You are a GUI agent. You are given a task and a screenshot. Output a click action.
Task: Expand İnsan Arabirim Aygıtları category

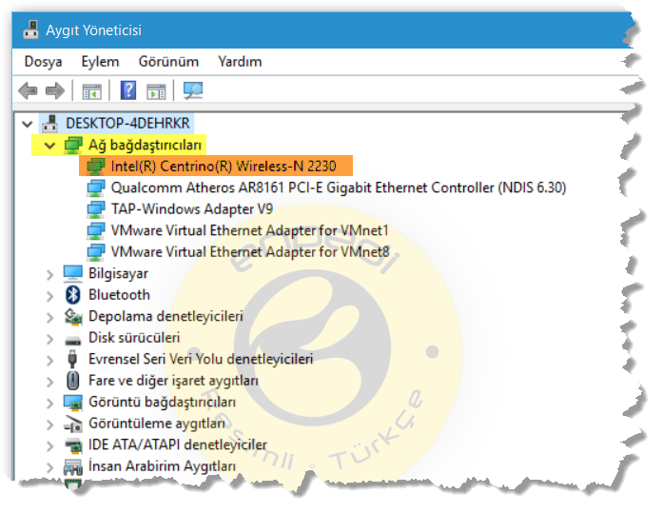pos(49,467)
